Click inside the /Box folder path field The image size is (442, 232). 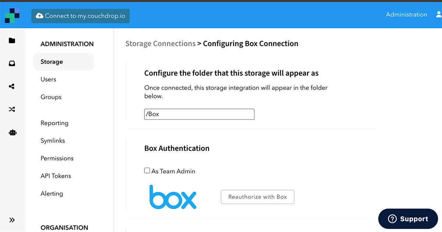(199, 114)
